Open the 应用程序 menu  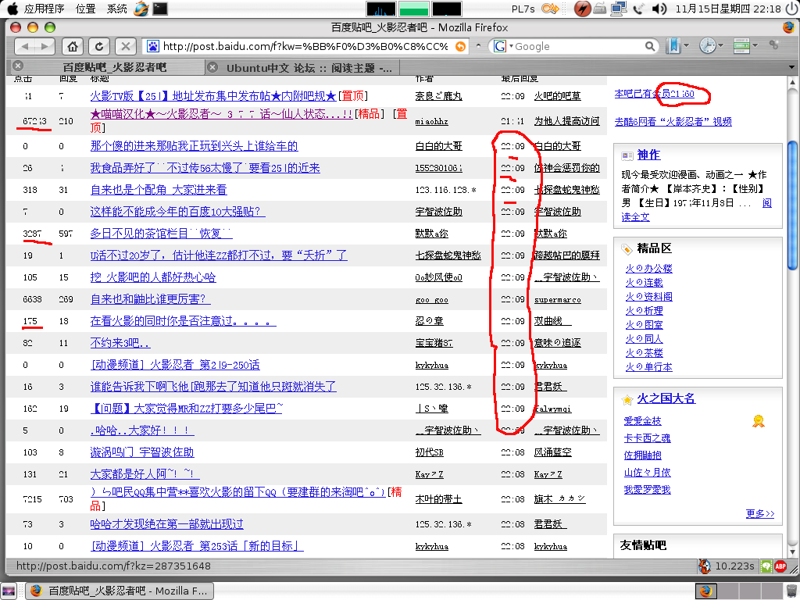point(44,9)
